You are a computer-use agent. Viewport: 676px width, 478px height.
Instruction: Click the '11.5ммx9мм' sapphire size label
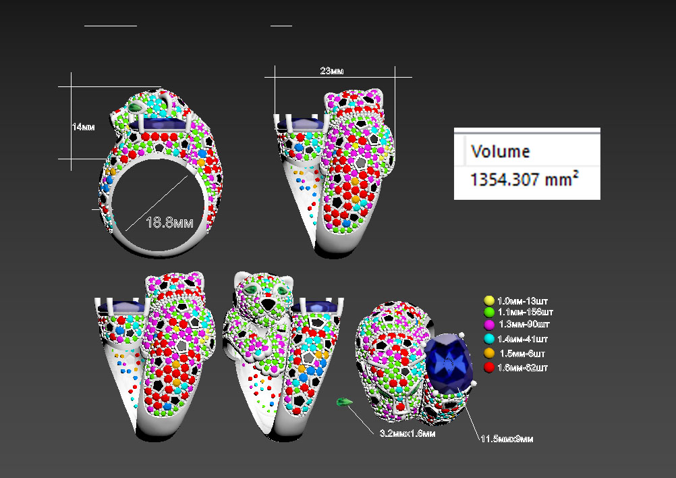click(507, 439)
